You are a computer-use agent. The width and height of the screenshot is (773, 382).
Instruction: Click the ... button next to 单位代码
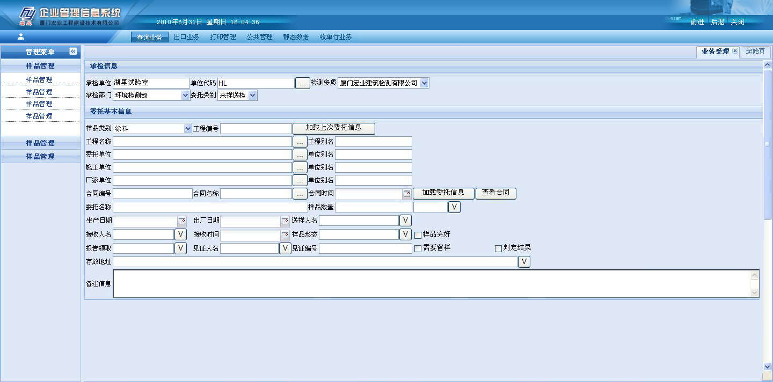(x=303, y=83)
